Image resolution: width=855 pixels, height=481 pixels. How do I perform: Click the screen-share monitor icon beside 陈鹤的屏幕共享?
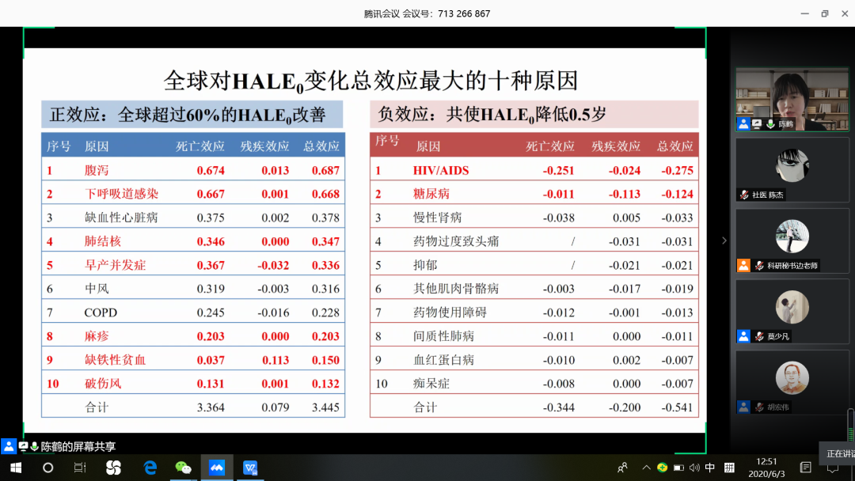[24, 446]
